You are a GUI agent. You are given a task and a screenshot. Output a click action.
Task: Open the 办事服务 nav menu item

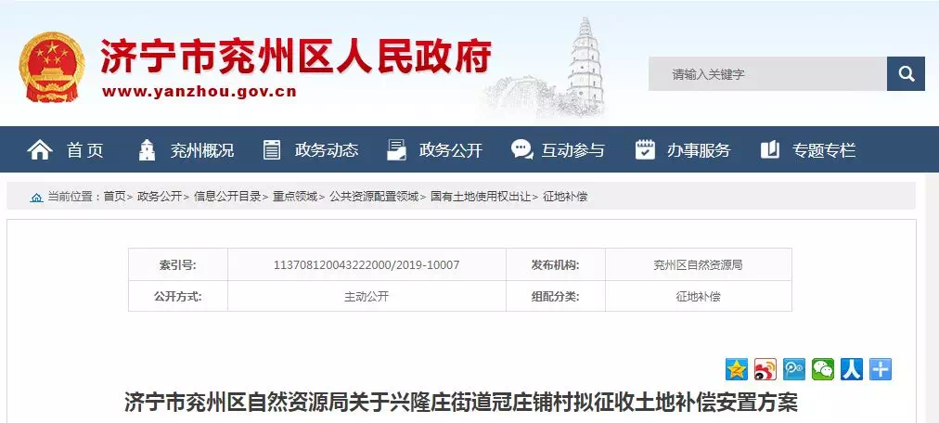[699, 150]
